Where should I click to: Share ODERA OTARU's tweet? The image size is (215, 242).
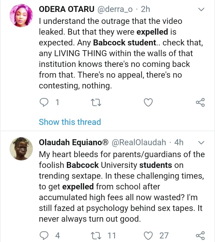[x=200, y=103]
